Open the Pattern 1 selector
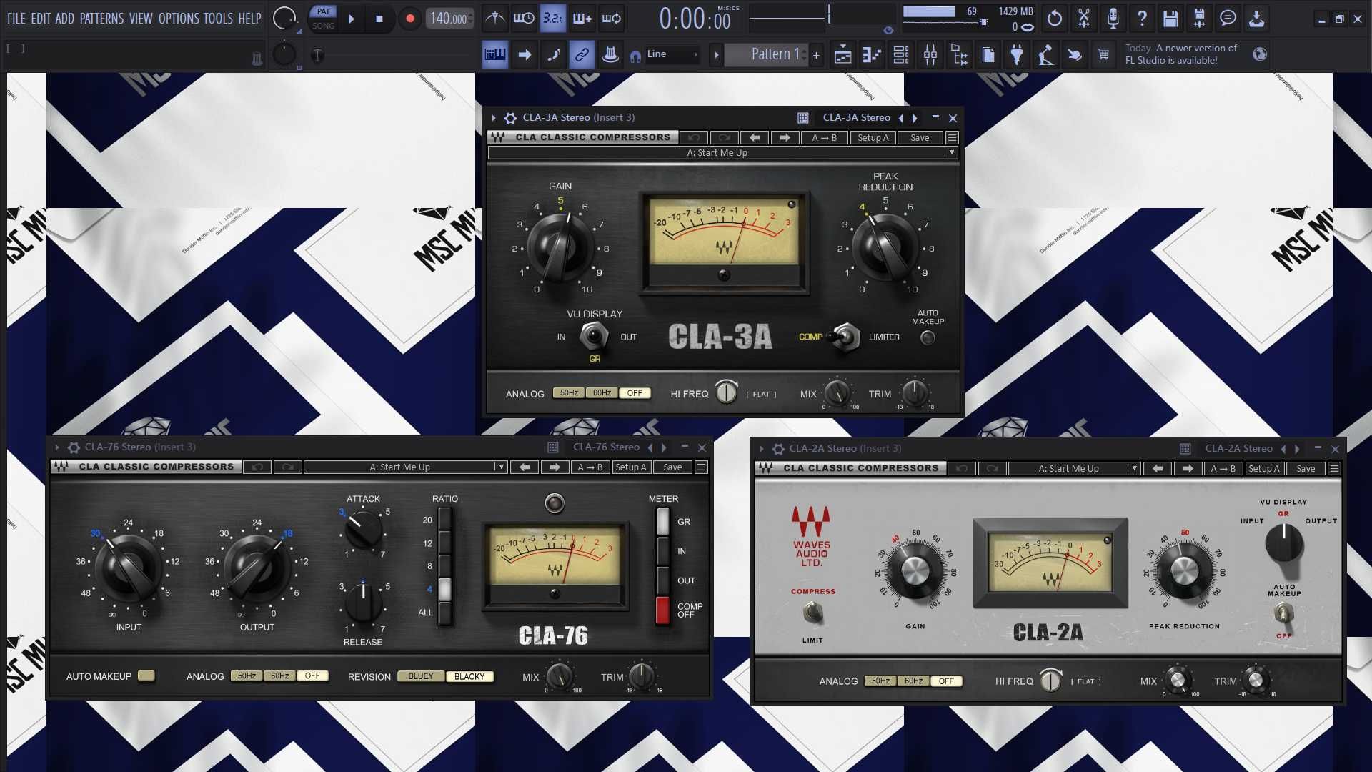The image size is (1372, 772). point(767,54)
